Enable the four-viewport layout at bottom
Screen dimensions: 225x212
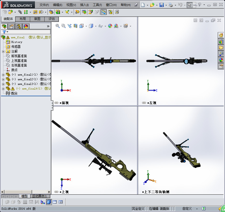click(61, 202)
